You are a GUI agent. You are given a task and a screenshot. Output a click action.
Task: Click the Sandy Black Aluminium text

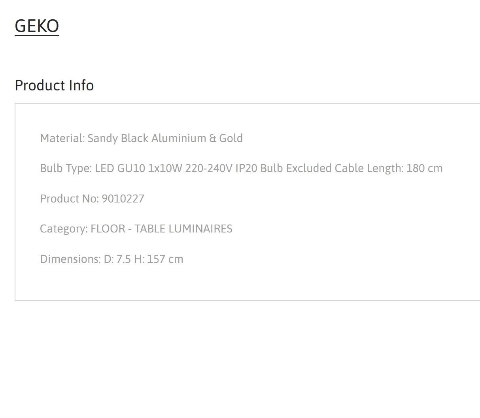point(147,138)
